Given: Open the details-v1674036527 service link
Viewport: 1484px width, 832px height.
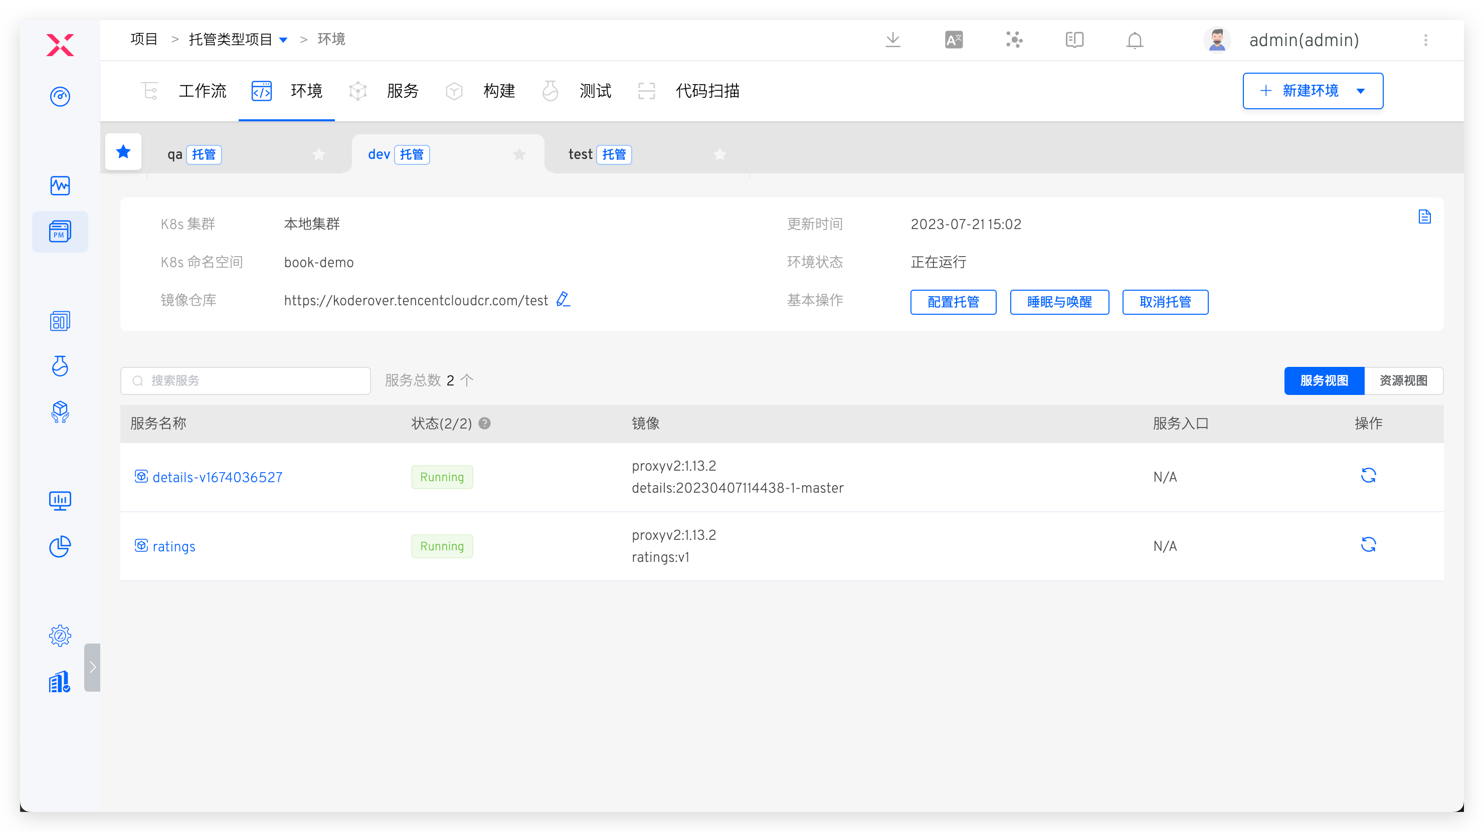Looking at the screenshot, I should pos(217,477).
